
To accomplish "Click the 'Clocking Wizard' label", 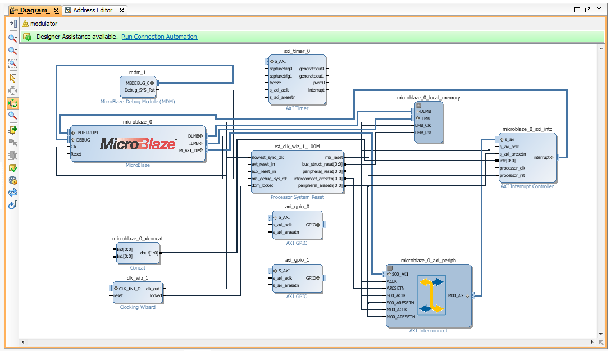I will point(138,307).
